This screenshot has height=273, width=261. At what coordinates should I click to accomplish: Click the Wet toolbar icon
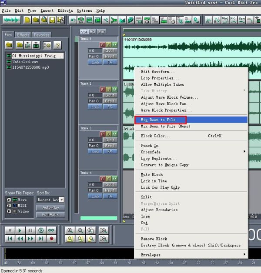[x=225, y=20]
